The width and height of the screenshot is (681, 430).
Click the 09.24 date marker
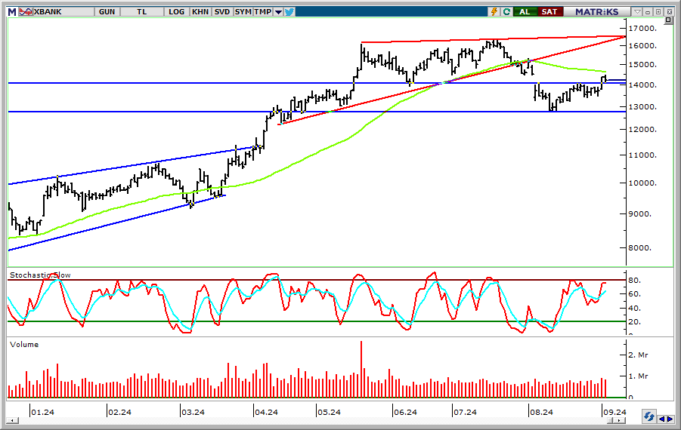[615, 412]
